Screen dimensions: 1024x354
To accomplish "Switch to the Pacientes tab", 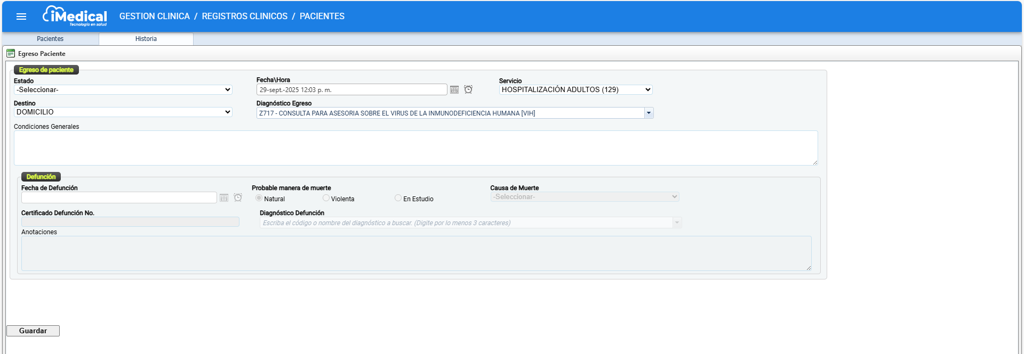I will pos(50,39).
